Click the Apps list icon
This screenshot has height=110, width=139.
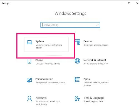[x=77, y=80]
